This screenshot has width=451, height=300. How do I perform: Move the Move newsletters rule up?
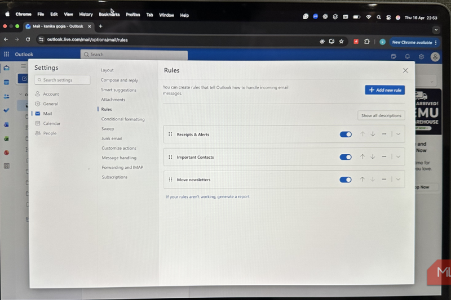click(362, 179)
